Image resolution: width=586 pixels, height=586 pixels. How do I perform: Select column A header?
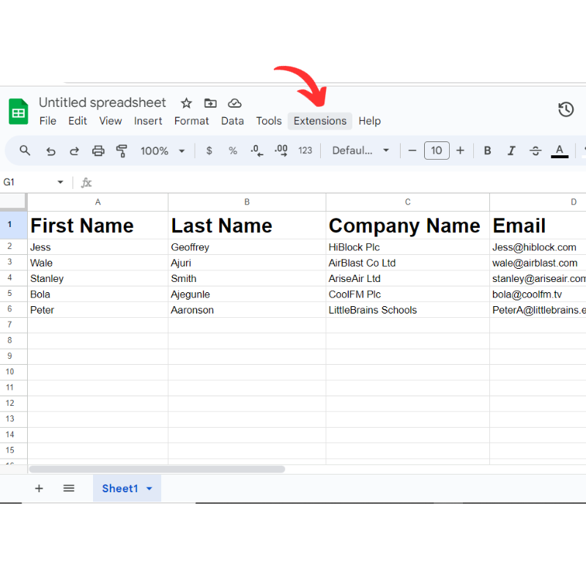(x=98, y=202)
